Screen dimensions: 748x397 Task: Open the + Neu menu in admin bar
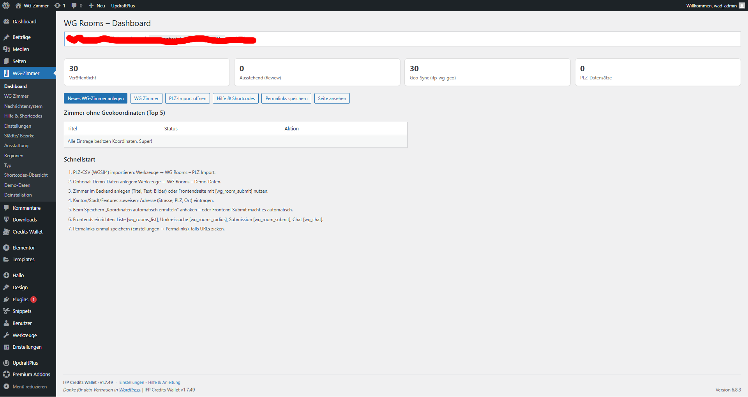tap(97, 5)
